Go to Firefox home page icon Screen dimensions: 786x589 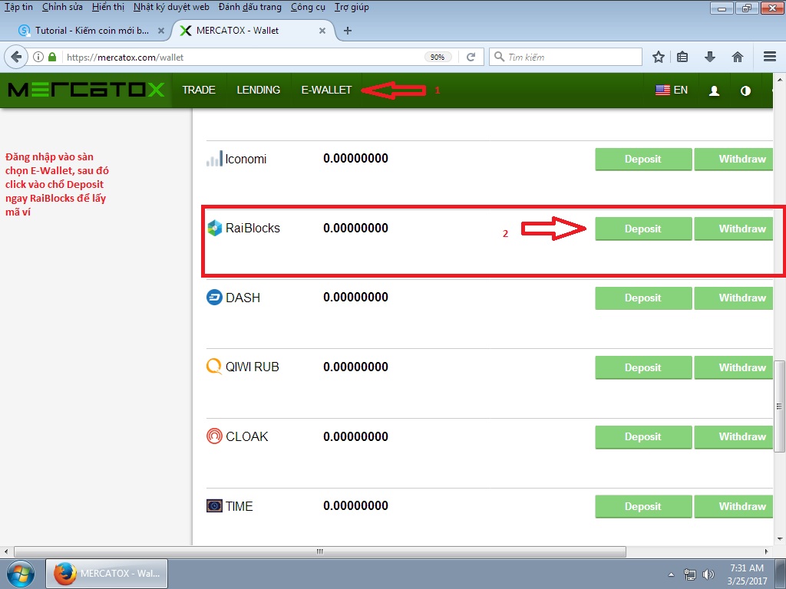click(737, 57)
